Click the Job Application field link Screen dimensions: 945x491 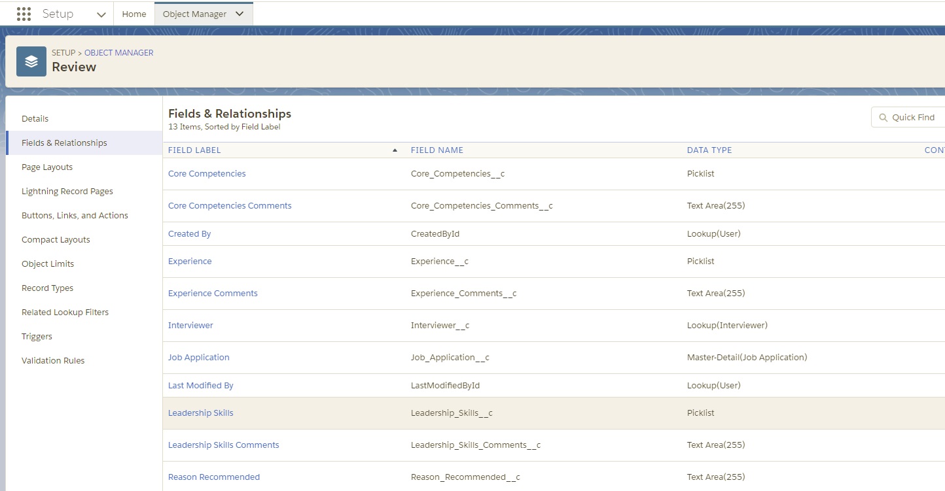[198, 358]
